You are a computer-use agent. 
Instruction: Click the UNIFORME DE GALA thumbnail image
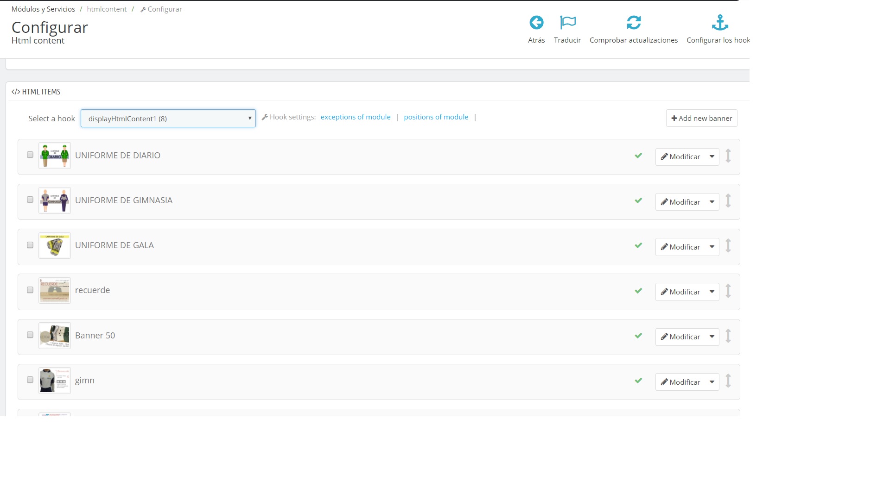(55, 246)
